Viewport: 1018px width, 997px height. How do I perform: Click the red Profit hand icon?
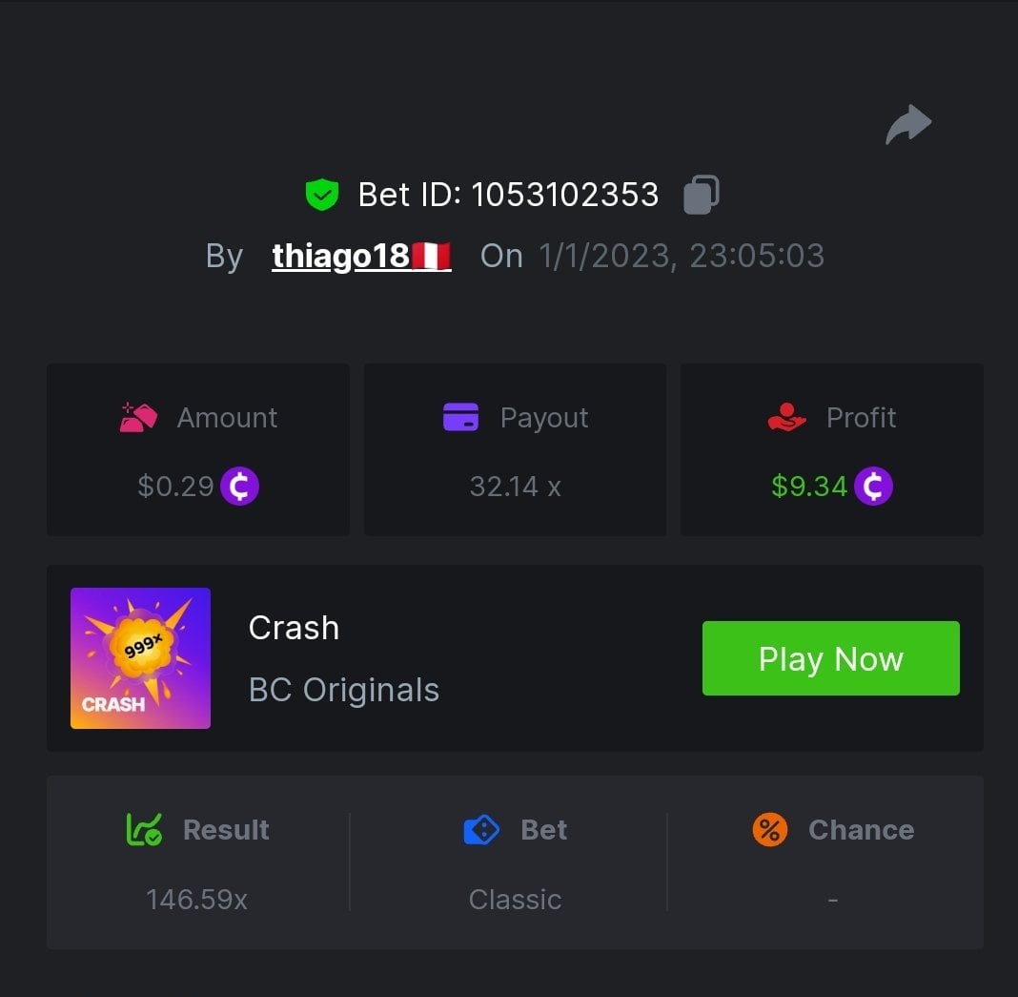pyautogui.click(x=787, y=417)
